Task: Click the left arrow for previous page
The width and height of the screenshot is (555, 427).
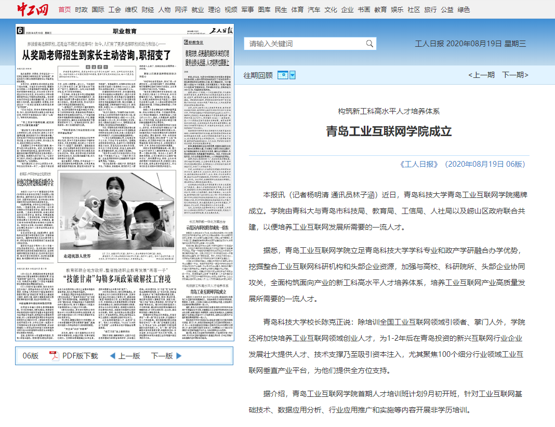Action: 112,356
